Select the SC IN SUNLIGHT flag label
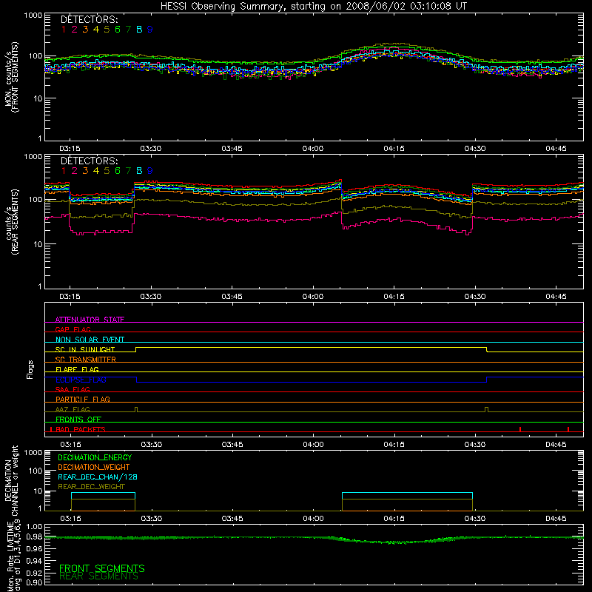The image size is (592, 592). (x=85, y=349)
